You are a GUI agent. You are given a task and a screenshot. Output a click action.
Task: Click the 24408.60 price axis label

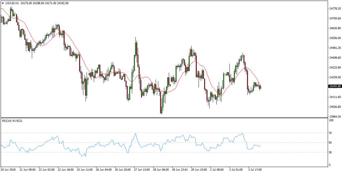pos(335,58)
